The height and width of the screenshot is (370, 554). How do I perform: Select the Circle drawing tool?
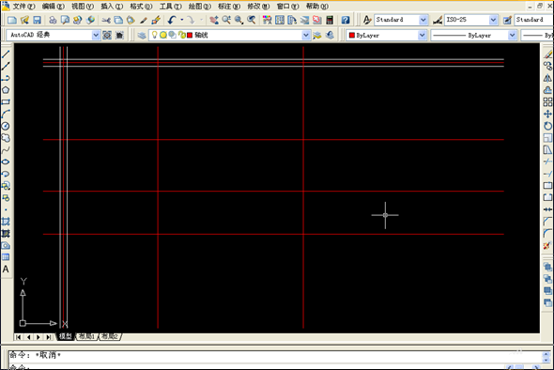6,126
